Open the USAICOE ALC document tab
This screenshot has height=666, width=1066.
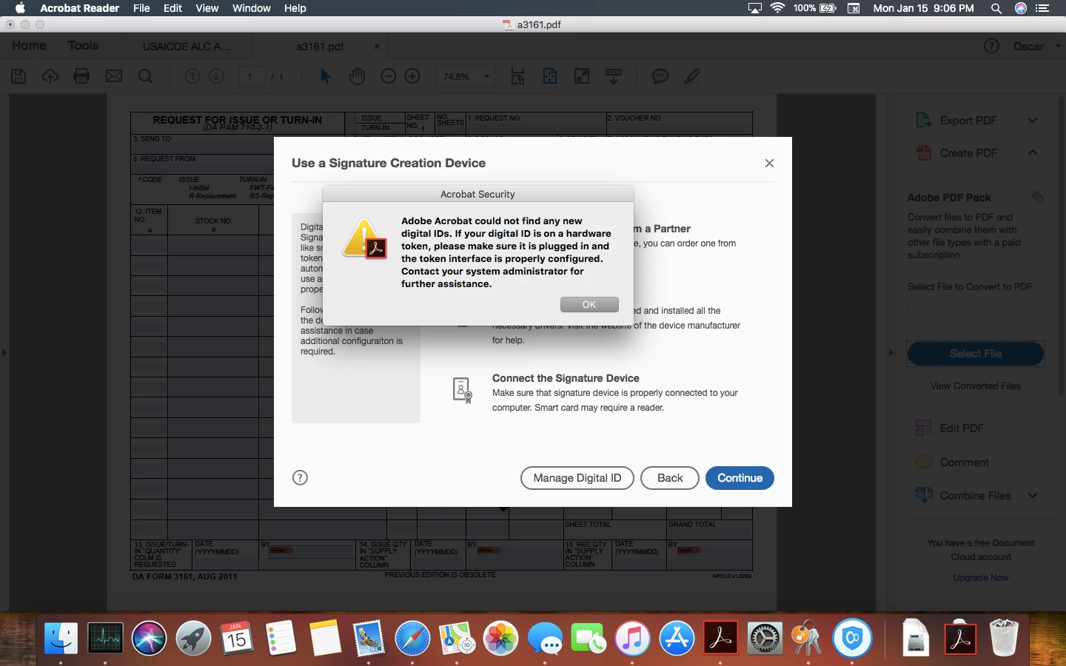tap(187, 47)
